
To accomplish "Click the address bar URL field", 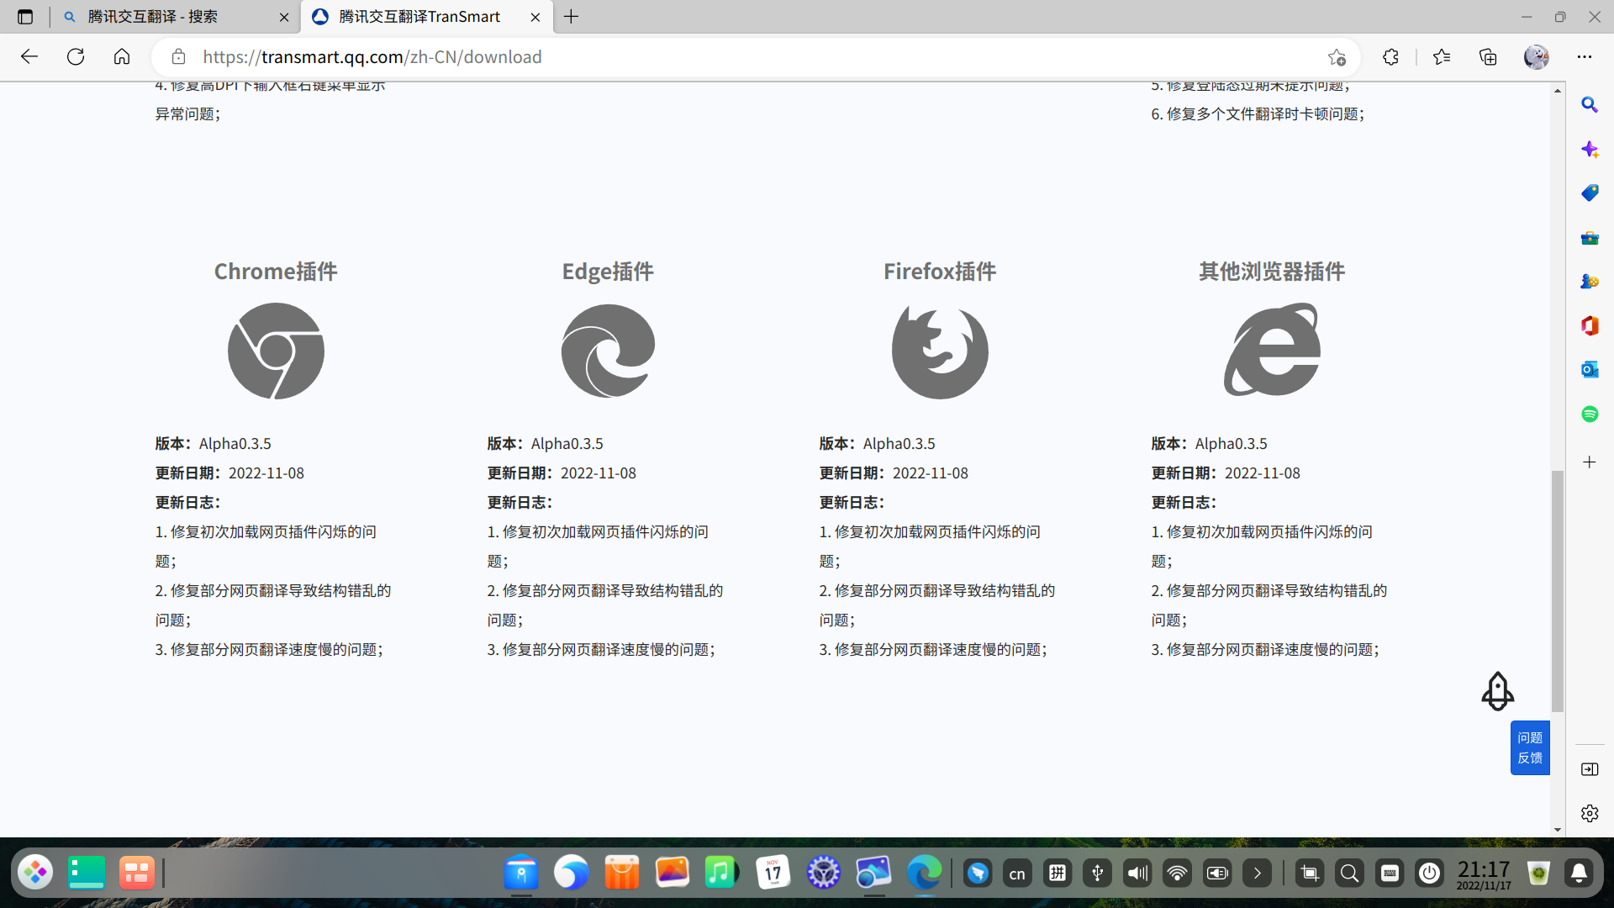I will [588, 56].
